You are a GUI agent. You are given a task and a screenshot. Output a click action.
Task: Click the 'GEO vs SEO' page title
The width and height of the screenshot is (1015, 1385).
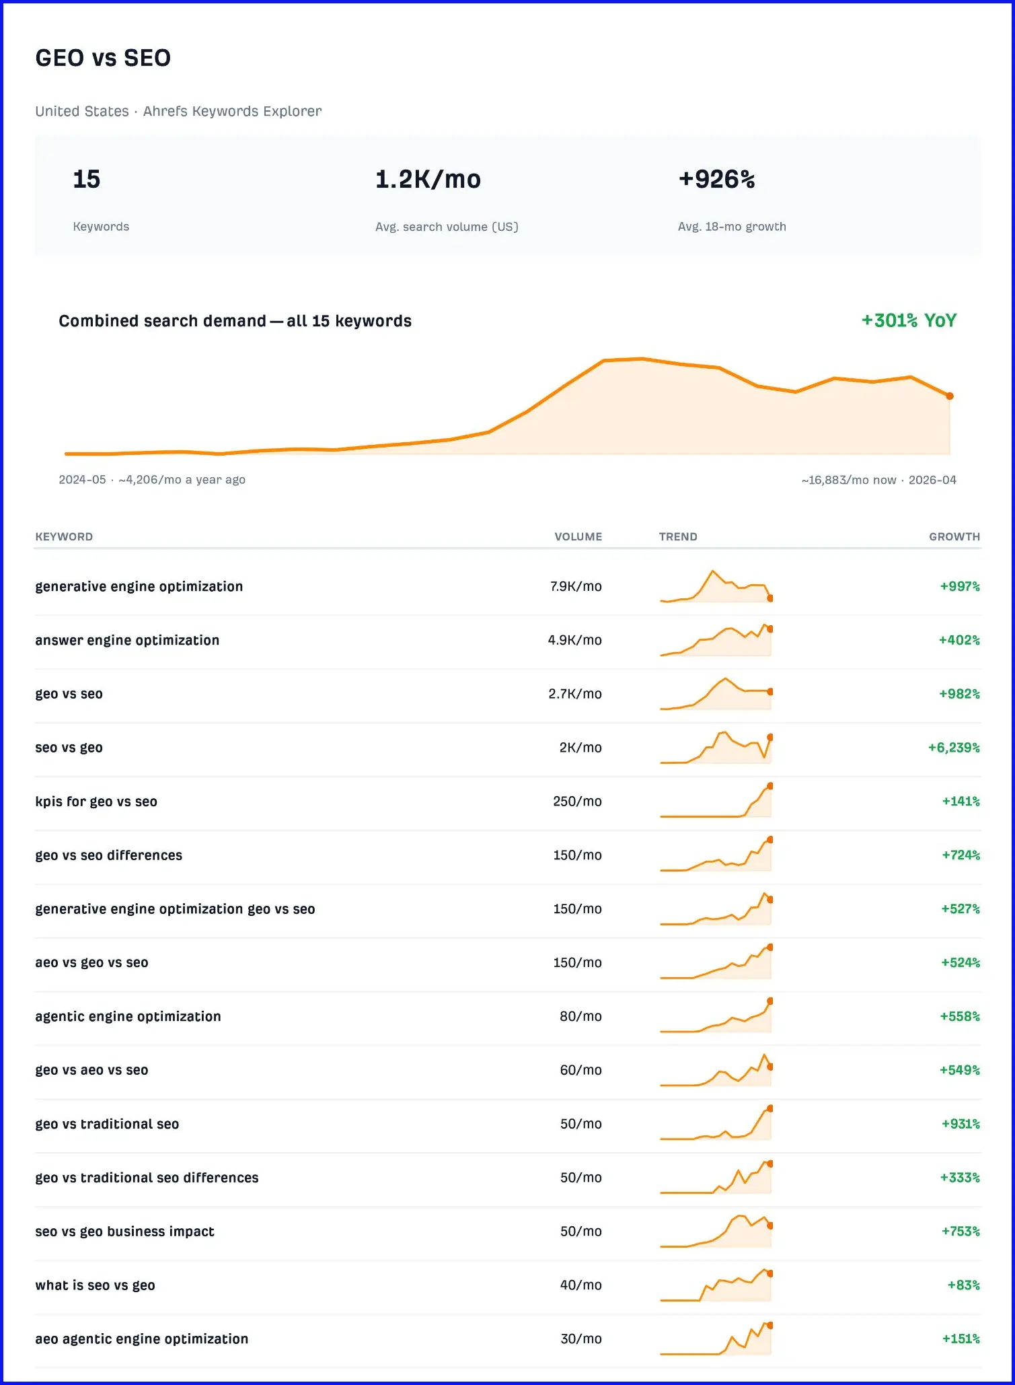pyautogui.click(x=103, y=58)
